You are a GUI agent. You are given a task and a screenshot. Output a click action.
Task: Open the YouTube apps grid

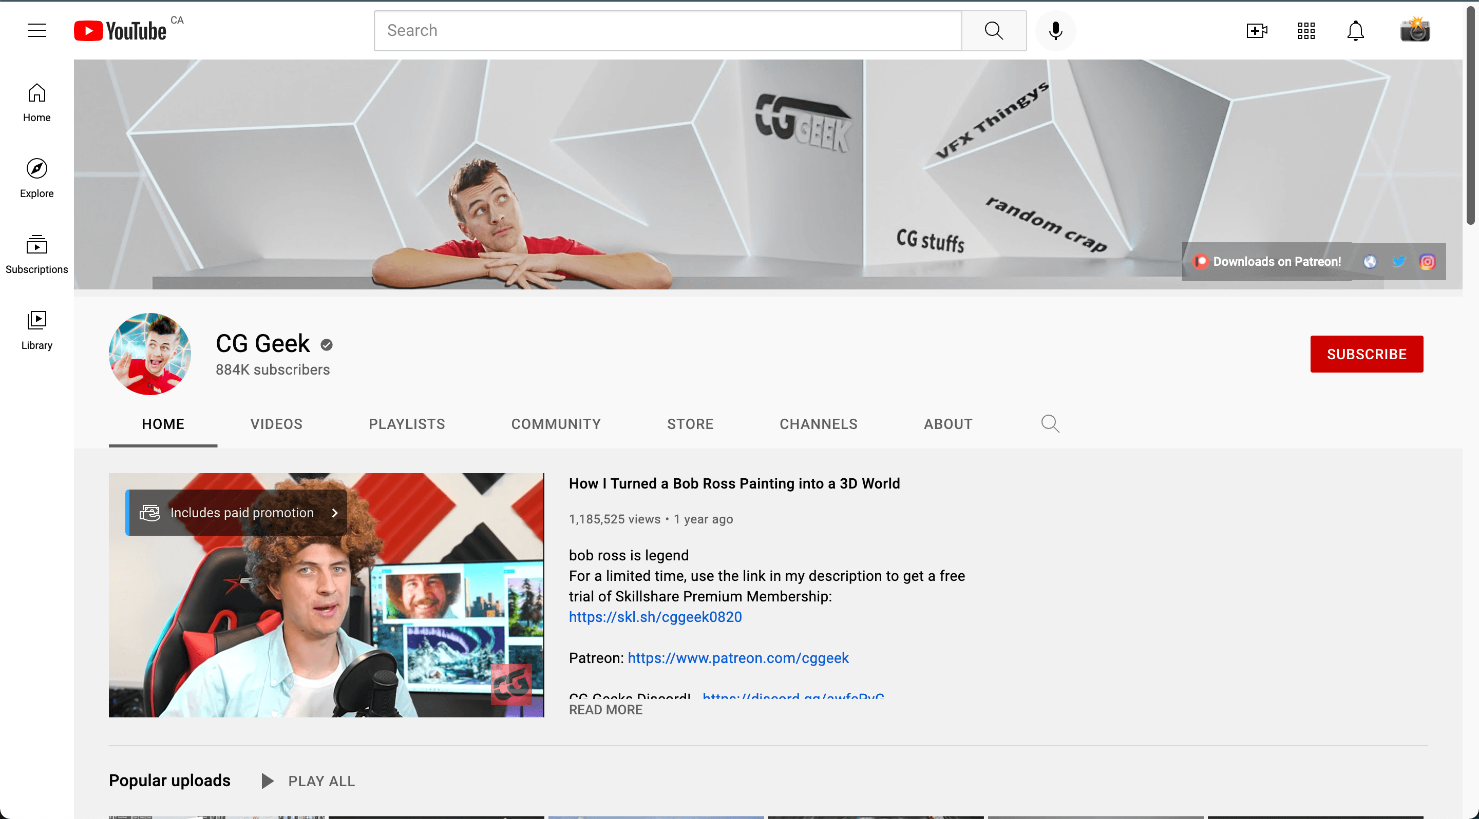[1306, 30]
